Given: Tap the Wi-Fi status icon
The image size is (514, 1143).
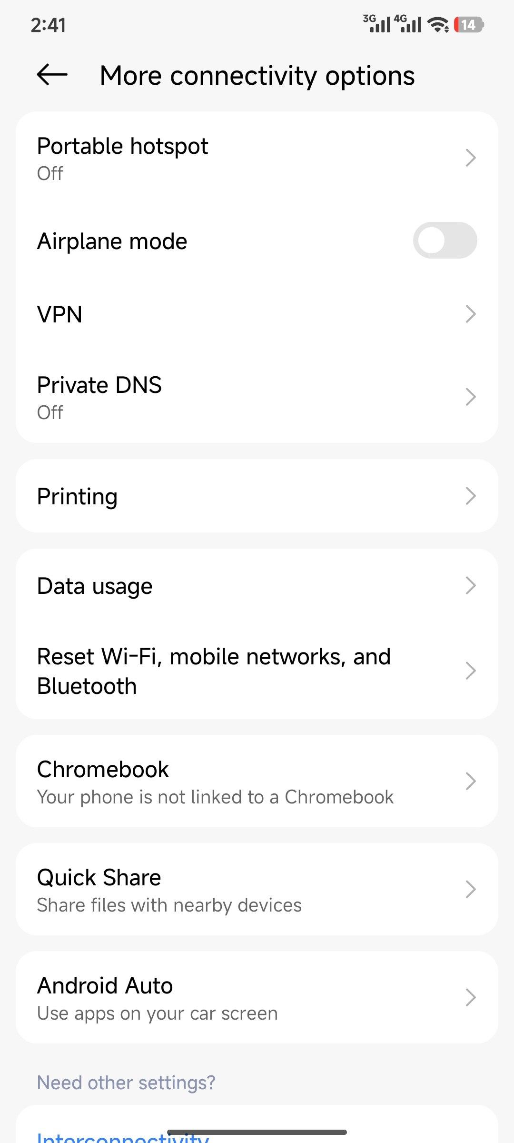Looking at the screenshot, I should tap(438, 24).
